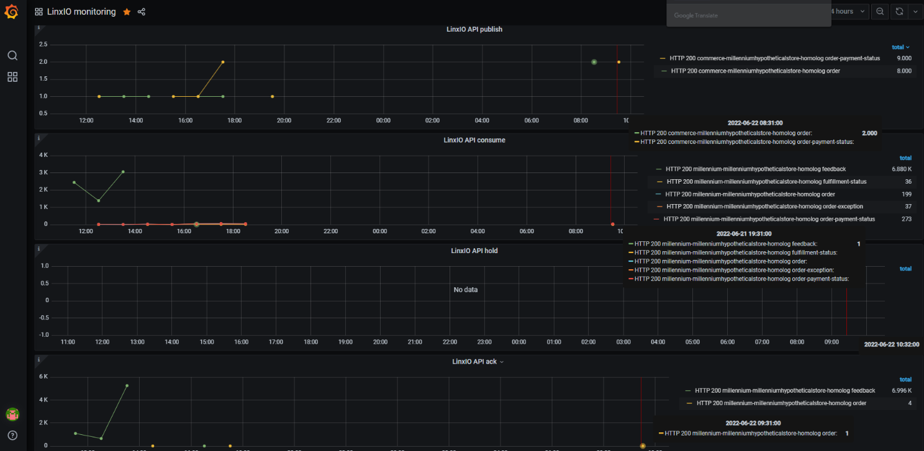Toggle consume feedback series in legend
The width and height of the screenshot is (924, 451).
coord(756,169)
